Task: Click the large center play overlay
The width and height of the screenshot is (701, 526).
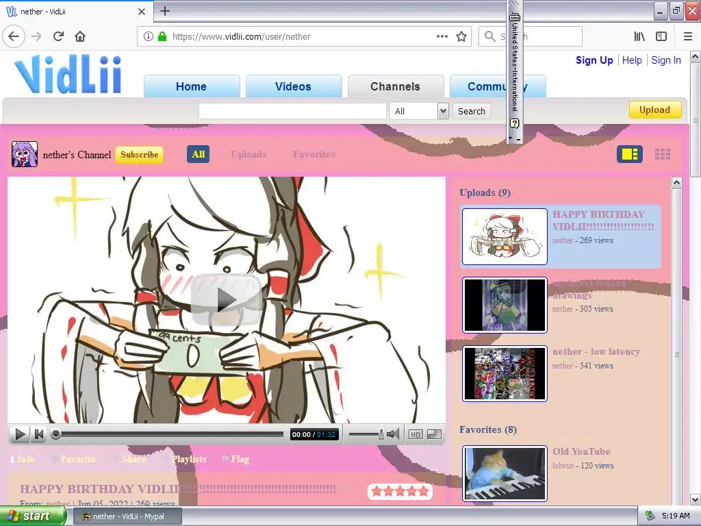Action: [226, 300]
